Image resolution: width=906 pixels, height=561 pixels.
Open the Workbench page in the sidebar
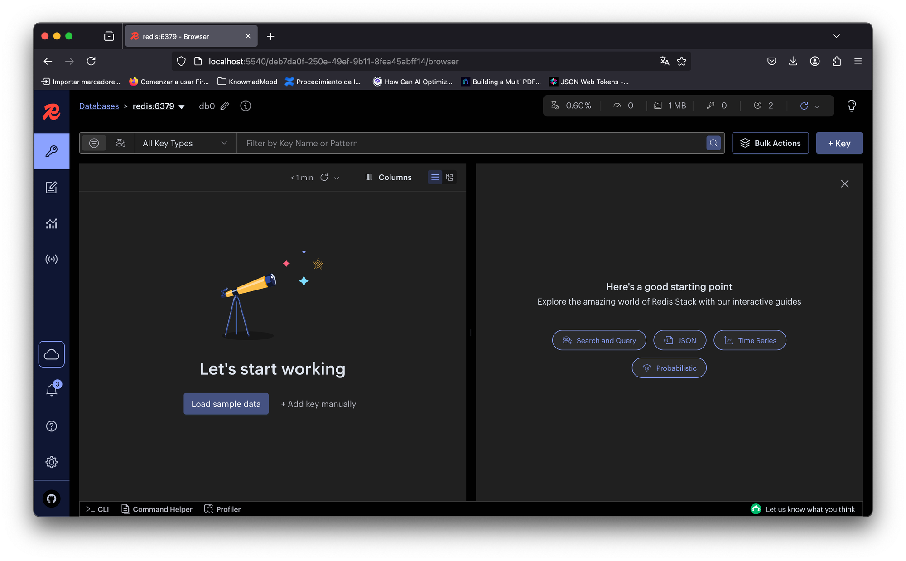[x=51, y=187]
